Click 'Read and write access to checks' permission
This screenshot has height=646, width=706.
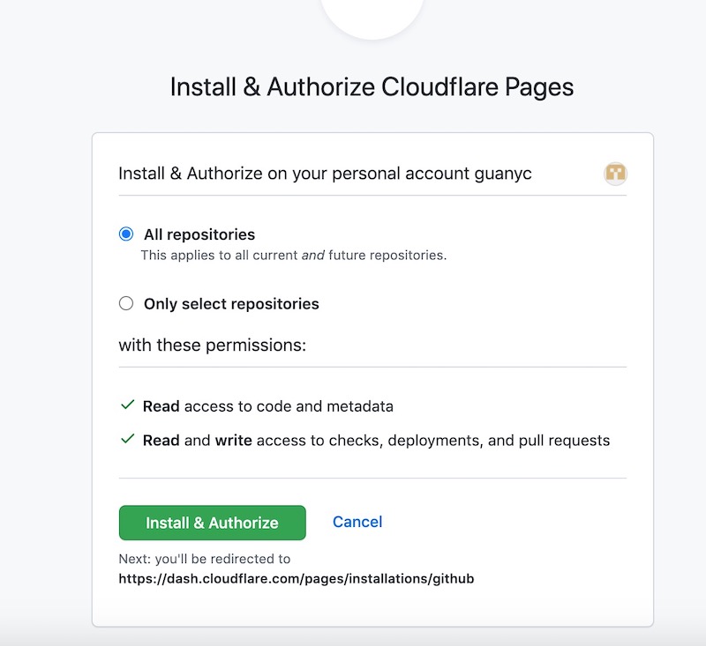click(376, 440)
